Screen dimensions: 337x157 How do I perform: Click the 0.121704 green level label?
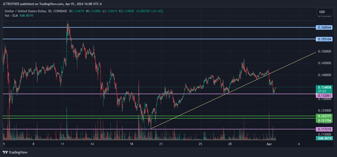[325, 120]
